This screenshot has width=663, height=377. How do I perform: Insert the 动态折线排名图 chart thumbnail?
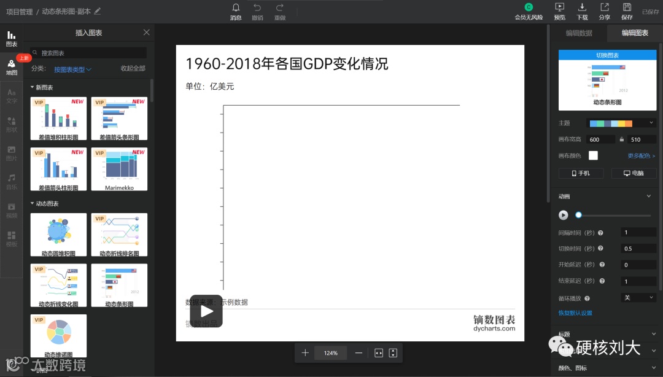[119, 235]
